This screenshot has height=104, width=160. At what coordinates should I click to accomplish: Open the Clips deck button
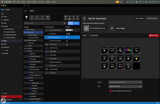tap(121, 50)
